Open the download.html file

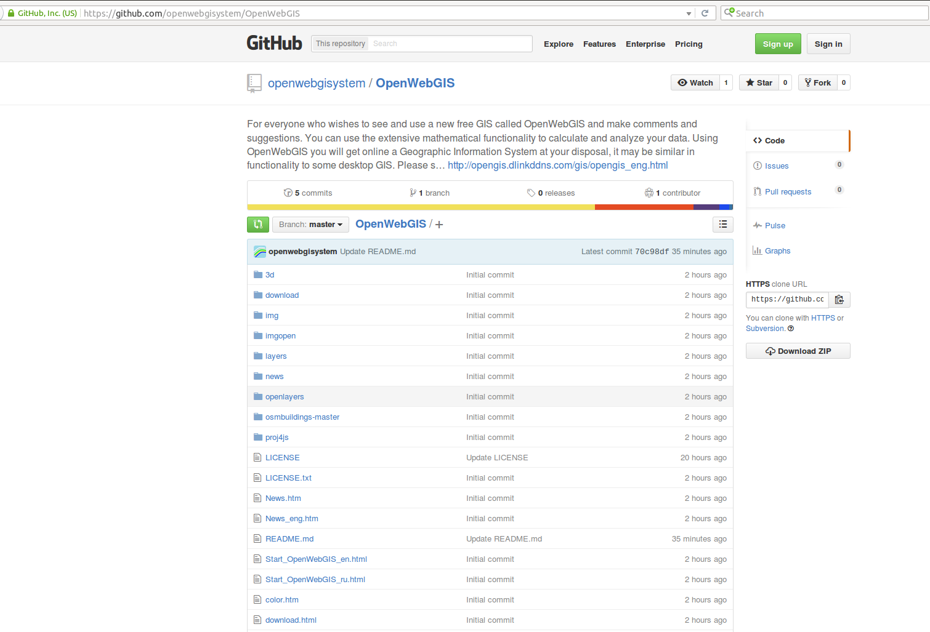291,620
